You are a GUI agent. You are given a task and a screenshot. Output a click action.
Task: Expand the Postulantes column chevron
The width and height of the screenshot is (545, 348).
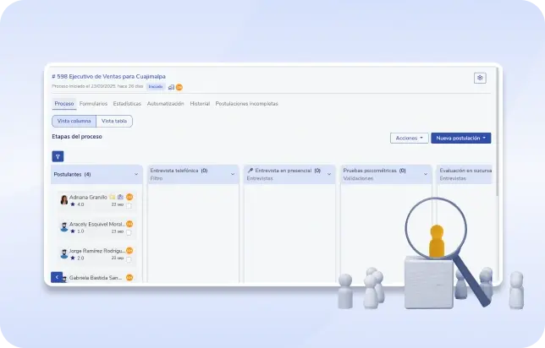pos(135,174)
